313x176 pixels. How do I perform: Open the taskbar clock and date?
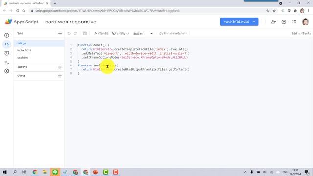click(x=295, y=172)
